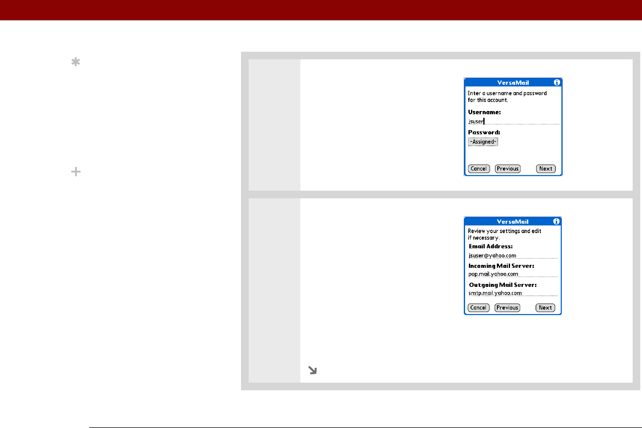The width and height of the screenshot is (642, 428).
Task: Click the 'Outgoing Mail Server:' label
Action: [x=503, y=285]
